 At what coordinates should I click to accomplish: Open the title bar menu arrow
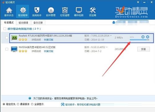click(x=138, y=2)
